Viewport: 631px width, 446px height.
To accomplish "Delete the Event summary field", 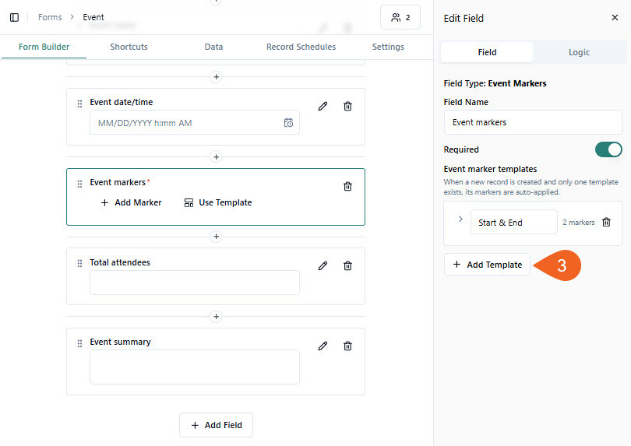I will [x=347, y=346].
